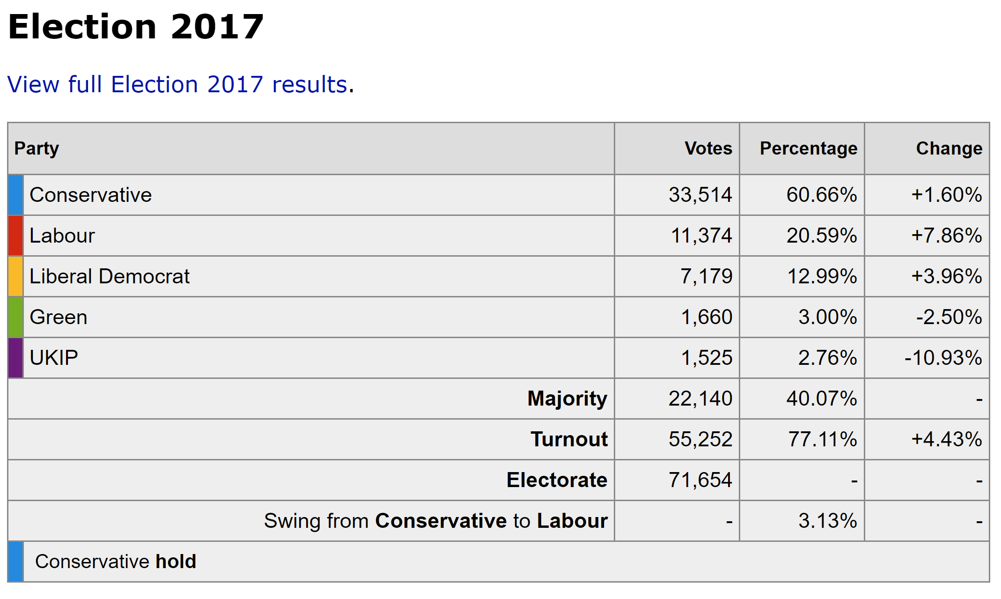Click the Green party color swatch

coord(15,317)
